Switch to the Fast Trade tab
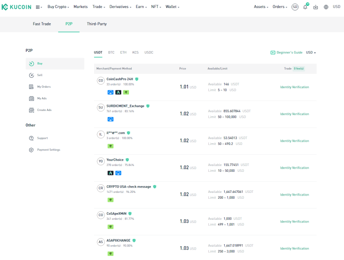The image size is (344, 260). (42, 24)
